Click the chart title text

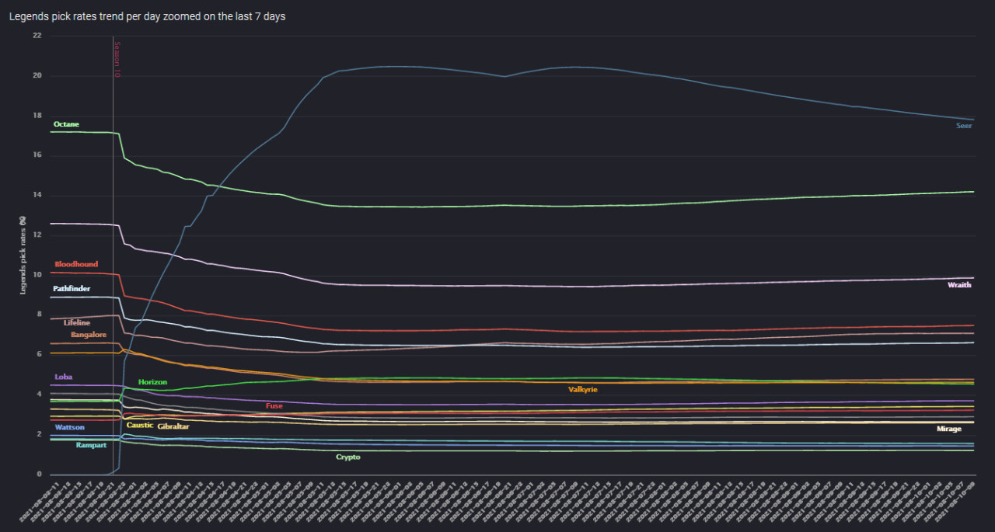coord(147,16)
